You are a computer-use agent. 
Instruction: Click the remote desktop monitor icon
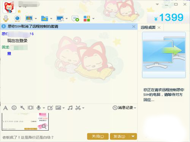tap(60, 19)
